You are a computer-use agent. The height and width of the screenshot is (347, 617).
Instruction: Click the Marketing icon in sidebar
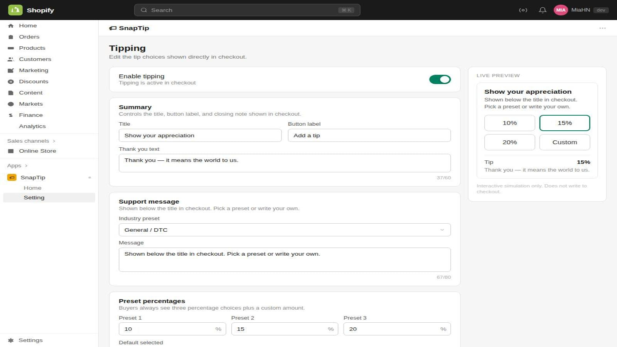click(x=11, y=71)
